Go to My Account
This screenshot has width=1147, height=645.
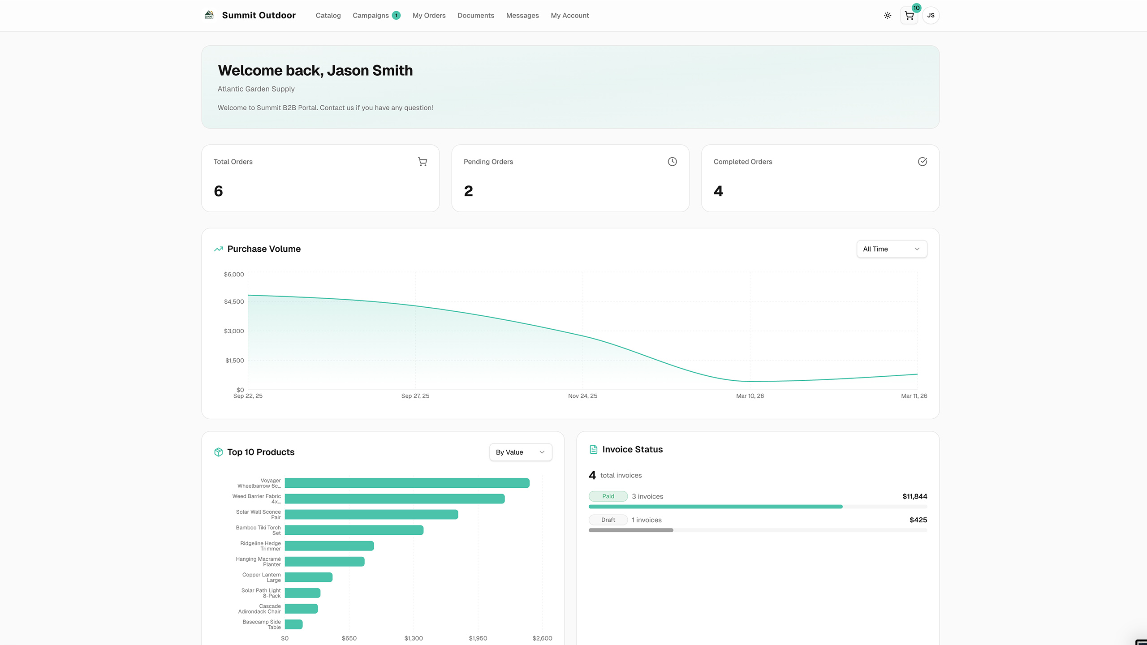569,15
